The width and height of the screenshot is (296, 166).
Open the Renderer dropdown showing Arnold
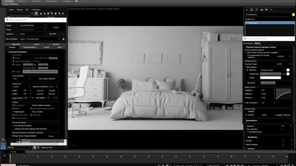tap(32, 34)
